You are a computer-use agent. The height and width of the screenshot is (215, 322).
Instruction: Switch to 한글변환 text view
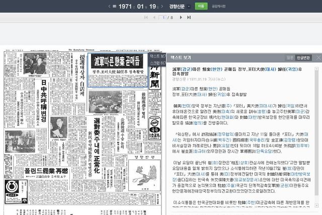click(303, 58)
